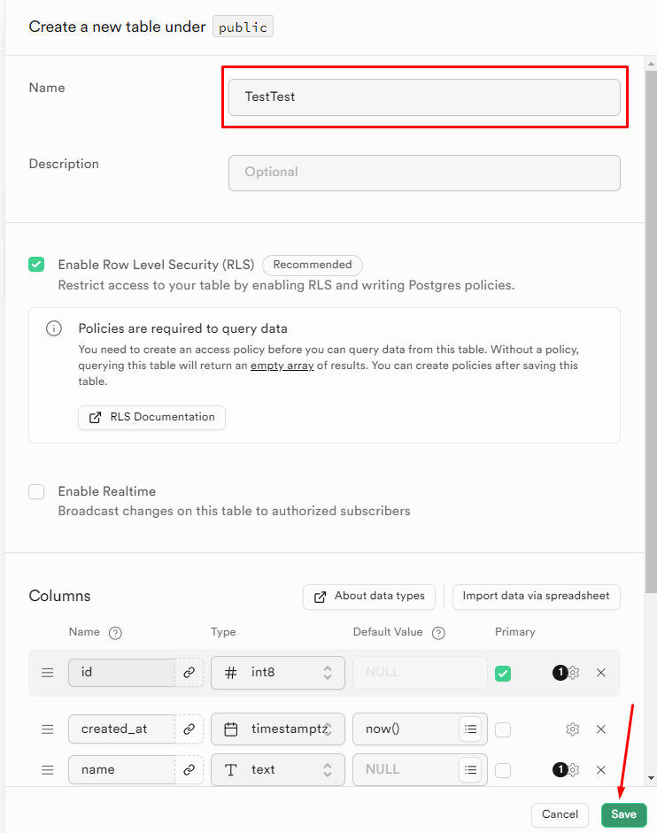Viewport: 657px width, 833px height.
Task: Open foreign key picker for created_at column
Action: [189, 729]
